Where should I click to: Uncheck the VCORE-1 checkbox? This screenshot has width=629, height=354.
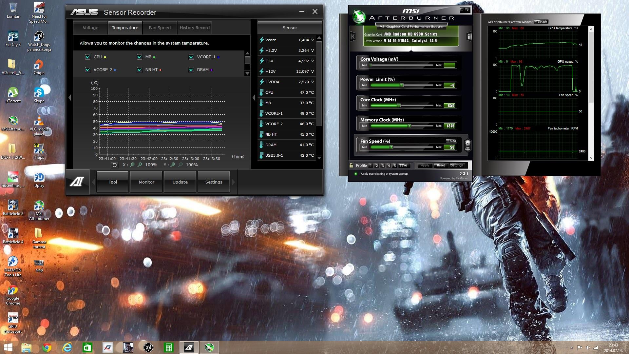point(191,57)
